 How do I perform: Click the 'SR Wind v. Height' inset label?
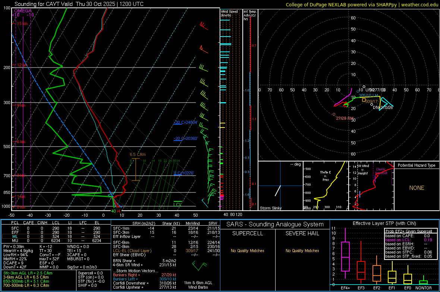click(x=362, y=170)
